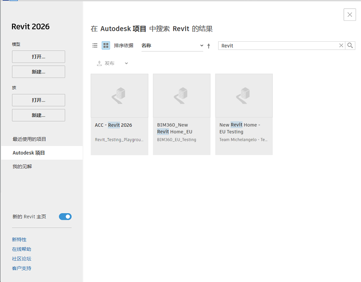361x282 pixels.
Task: Expand the 发布 dropdown chevron
Action: pos(126,63)
